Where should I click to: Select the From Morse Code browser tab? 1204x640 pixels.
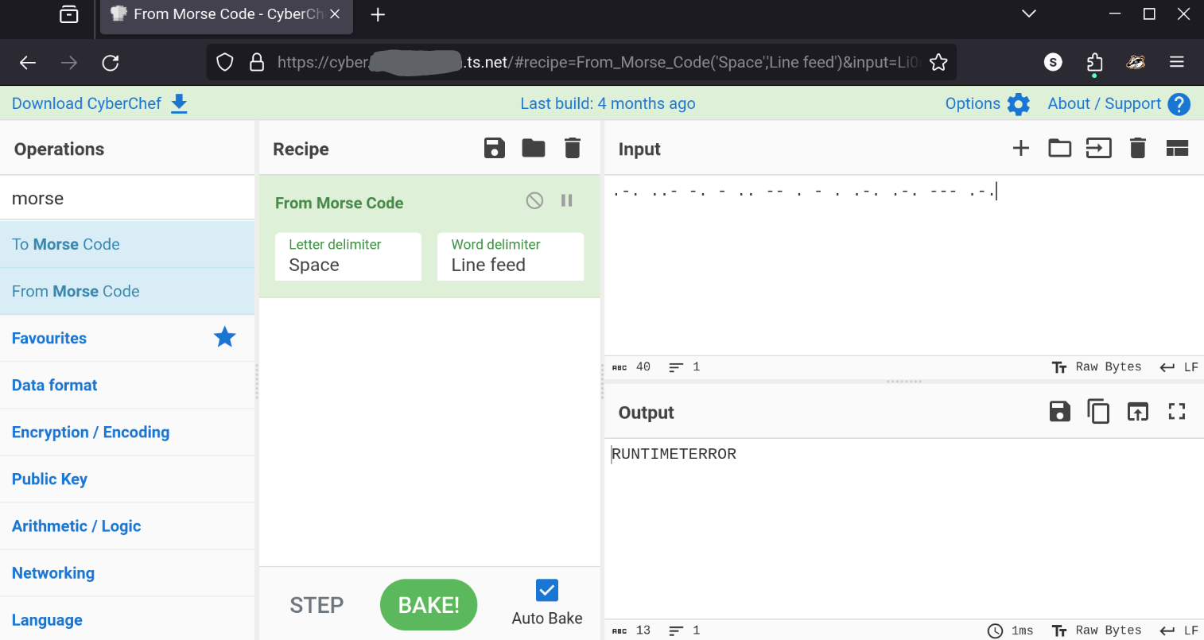(x=227, y=16)
